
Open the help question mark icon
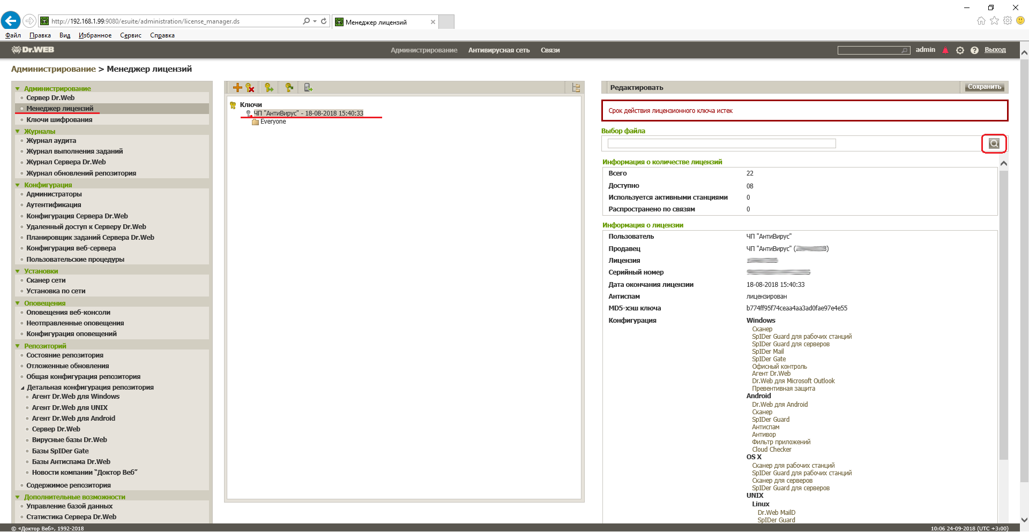point(974,50)
